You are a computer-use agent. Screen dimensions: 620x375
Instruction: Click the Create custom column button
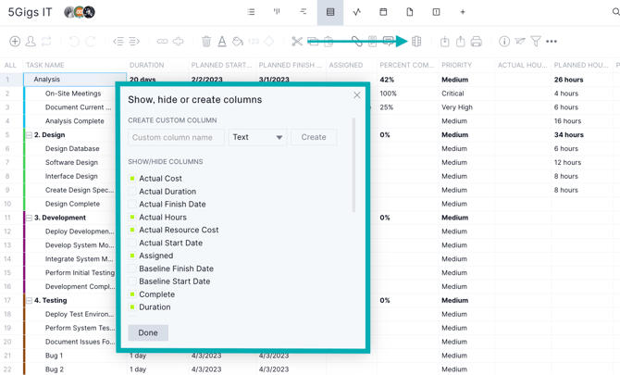[314, 137]
